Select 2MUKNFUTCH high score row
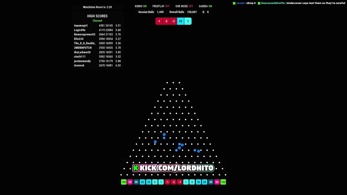347x195 pixels. (x=97, y=48)
